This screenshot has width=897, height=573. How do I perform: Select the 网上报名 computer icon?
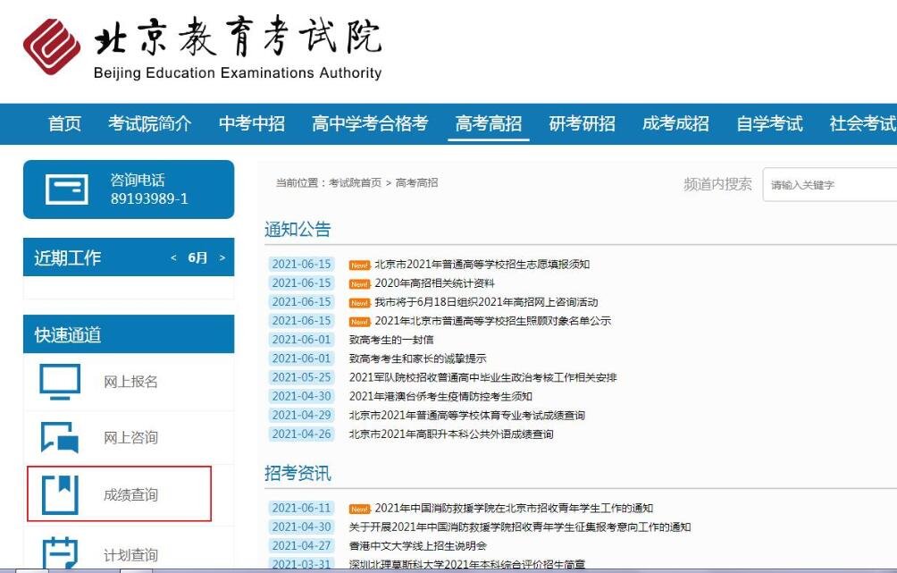59,378
